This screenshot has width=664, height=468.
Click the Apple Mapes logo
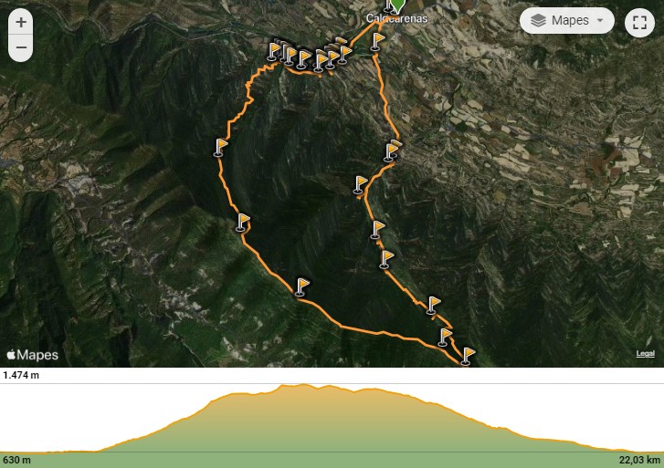33,355
